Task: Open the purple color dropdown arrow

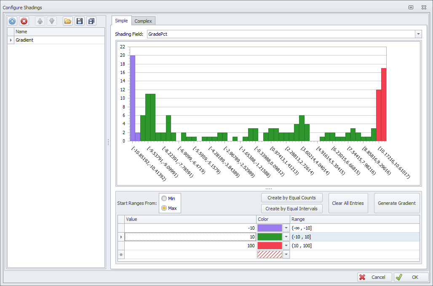Action: 286,228
